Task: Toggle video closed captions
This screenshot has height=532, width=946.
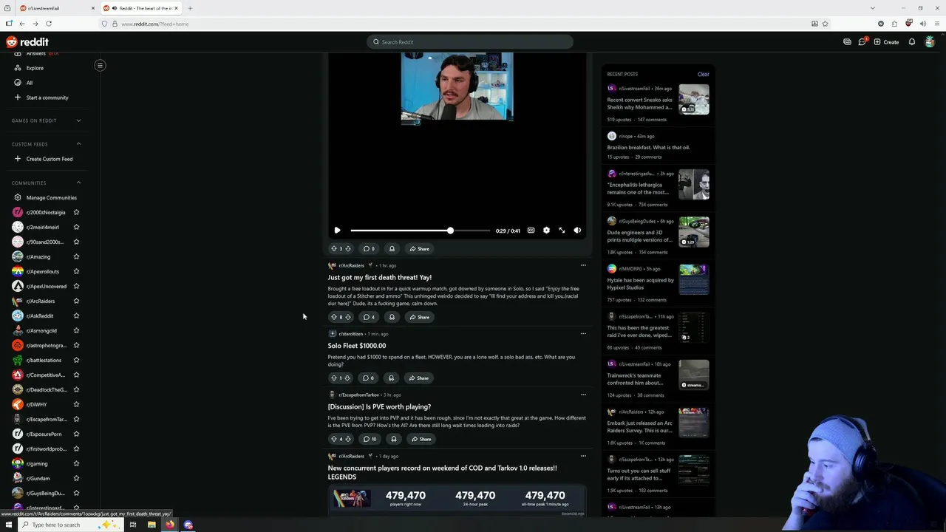Action: (531, 231)
